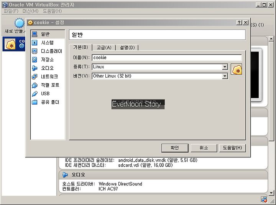Expand the 종류 (Type) Linux dropdown

(x=225, y=67)
